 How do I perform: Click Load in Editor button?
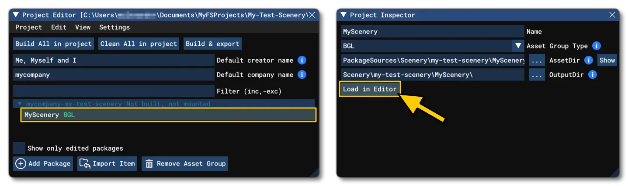click(x=370, y=89)
